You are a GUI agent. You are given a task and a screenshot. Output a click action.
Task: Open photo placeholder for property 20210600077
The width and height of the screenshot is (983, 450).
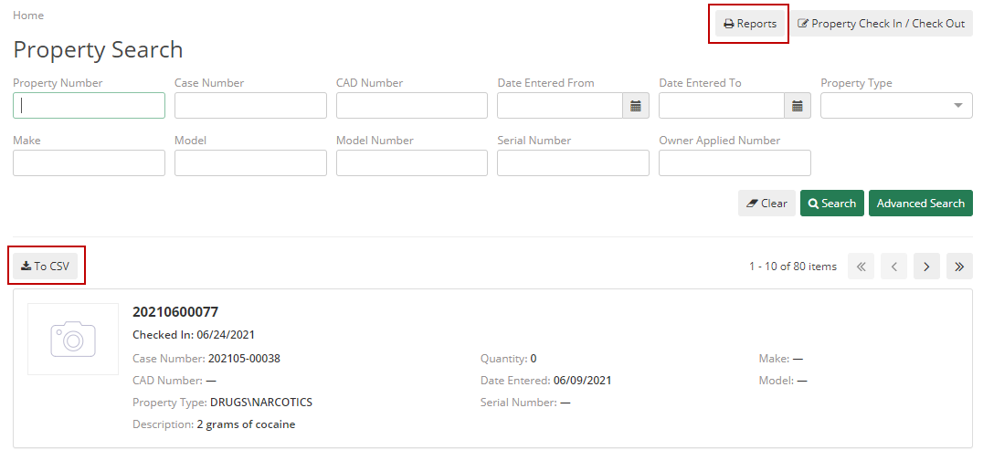point(73,339)
